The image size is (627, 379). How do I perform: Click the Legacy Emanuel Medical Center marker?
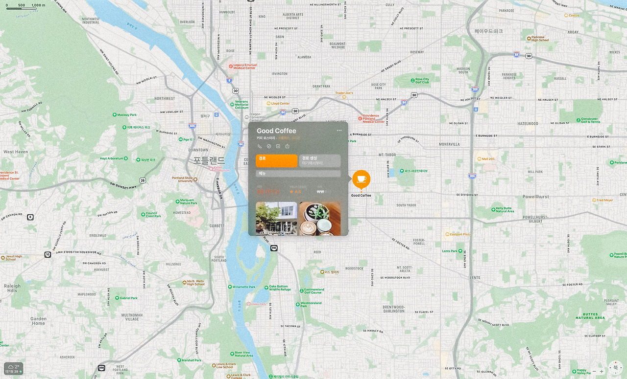(x=231, y=66)
